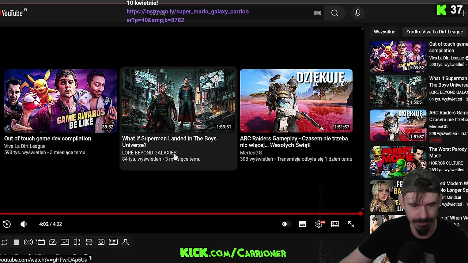This screenshot has height=263, width=468.
Task: Select the Źródło: Viva La Dirt League chip
Action: pyautogui.click(x=434, y=32)
